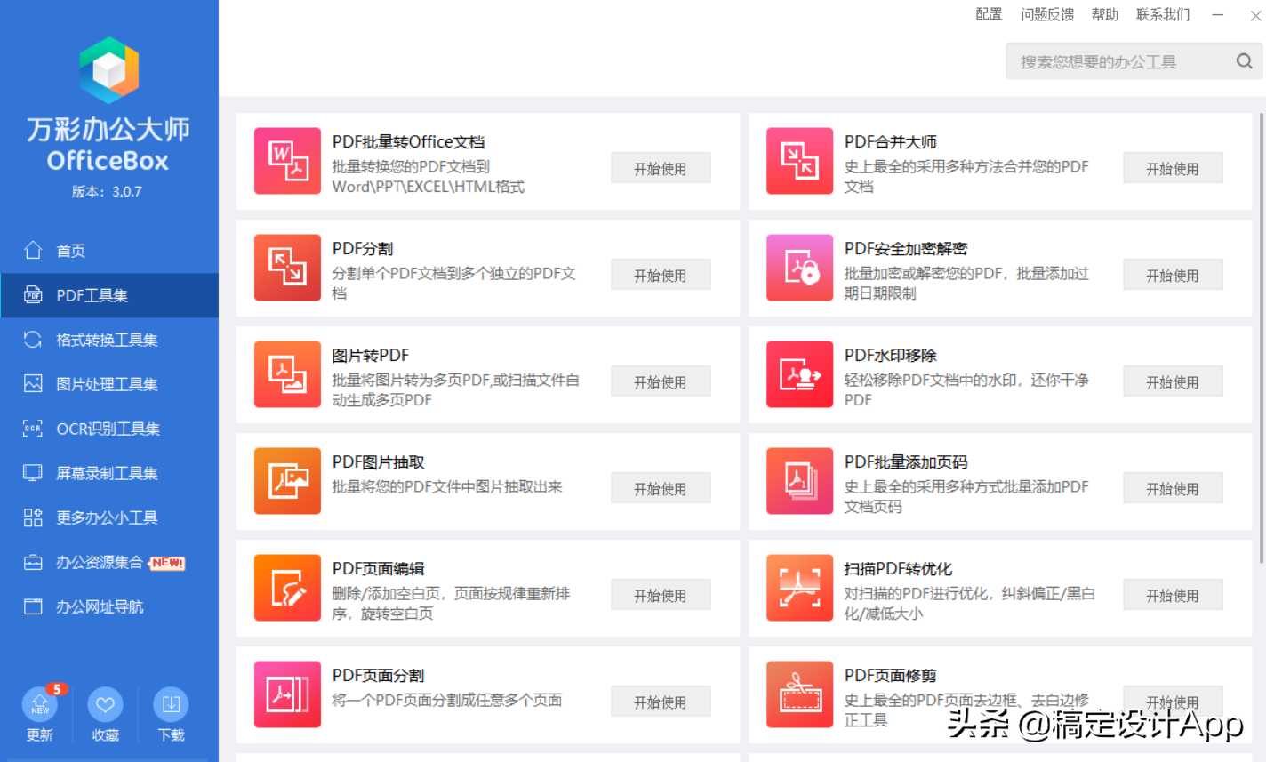Switch to 屏幕录制工具集
The width and height of the screenshot is (1266, 762).
109,473
